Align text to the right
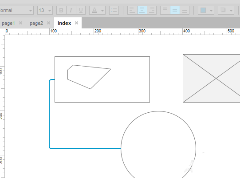240x178 pixels. (152, 10)
